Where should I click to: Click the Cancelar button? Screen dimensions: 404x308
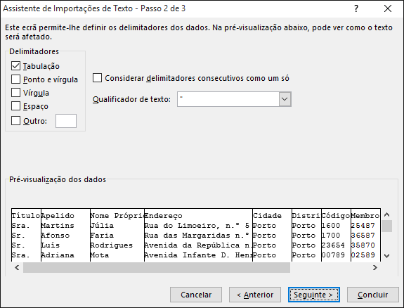click(x=196, y=295)
